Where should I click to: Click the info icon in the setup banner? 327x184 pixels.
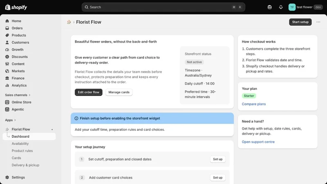[76, 118]
